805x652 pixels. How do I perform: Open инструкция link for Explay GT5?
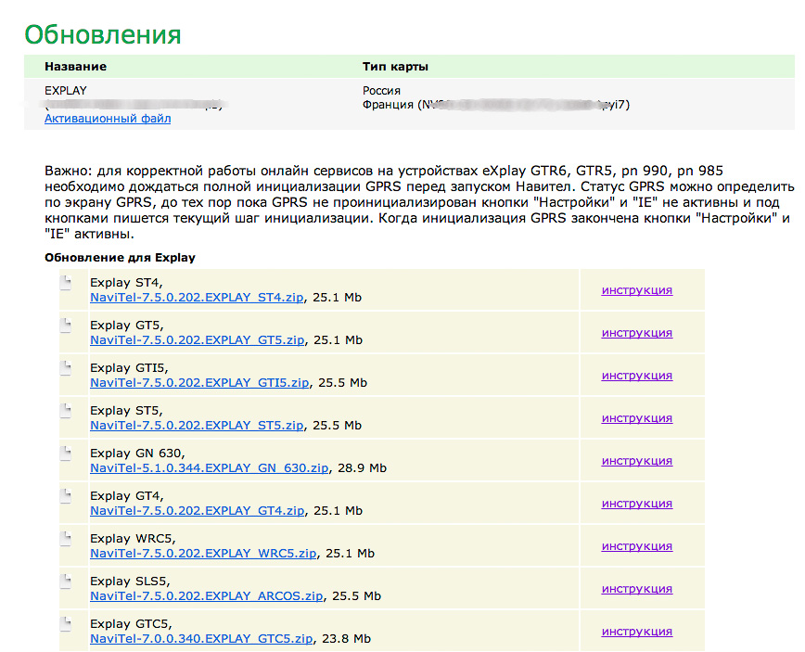(x=636, y=333)
